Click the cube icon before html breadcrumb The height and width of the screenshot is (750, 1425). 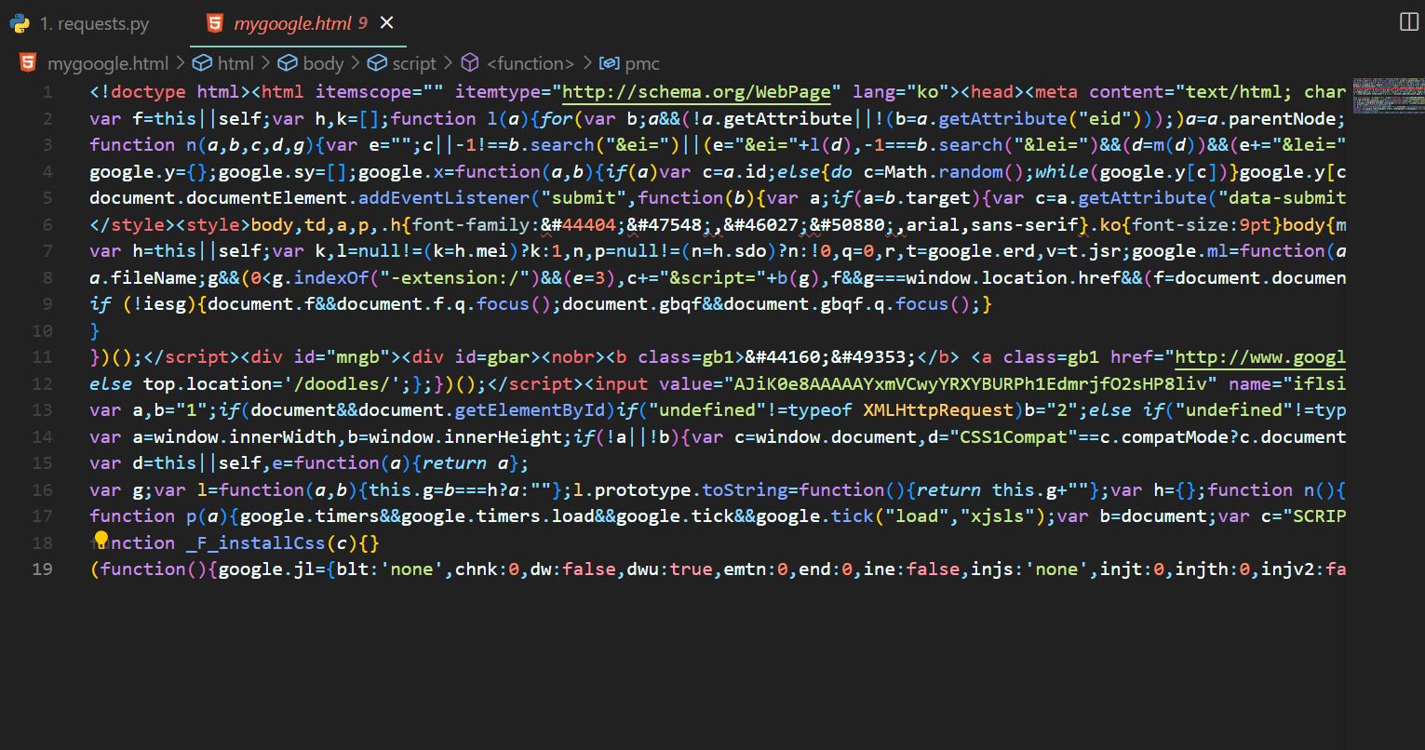201,62
